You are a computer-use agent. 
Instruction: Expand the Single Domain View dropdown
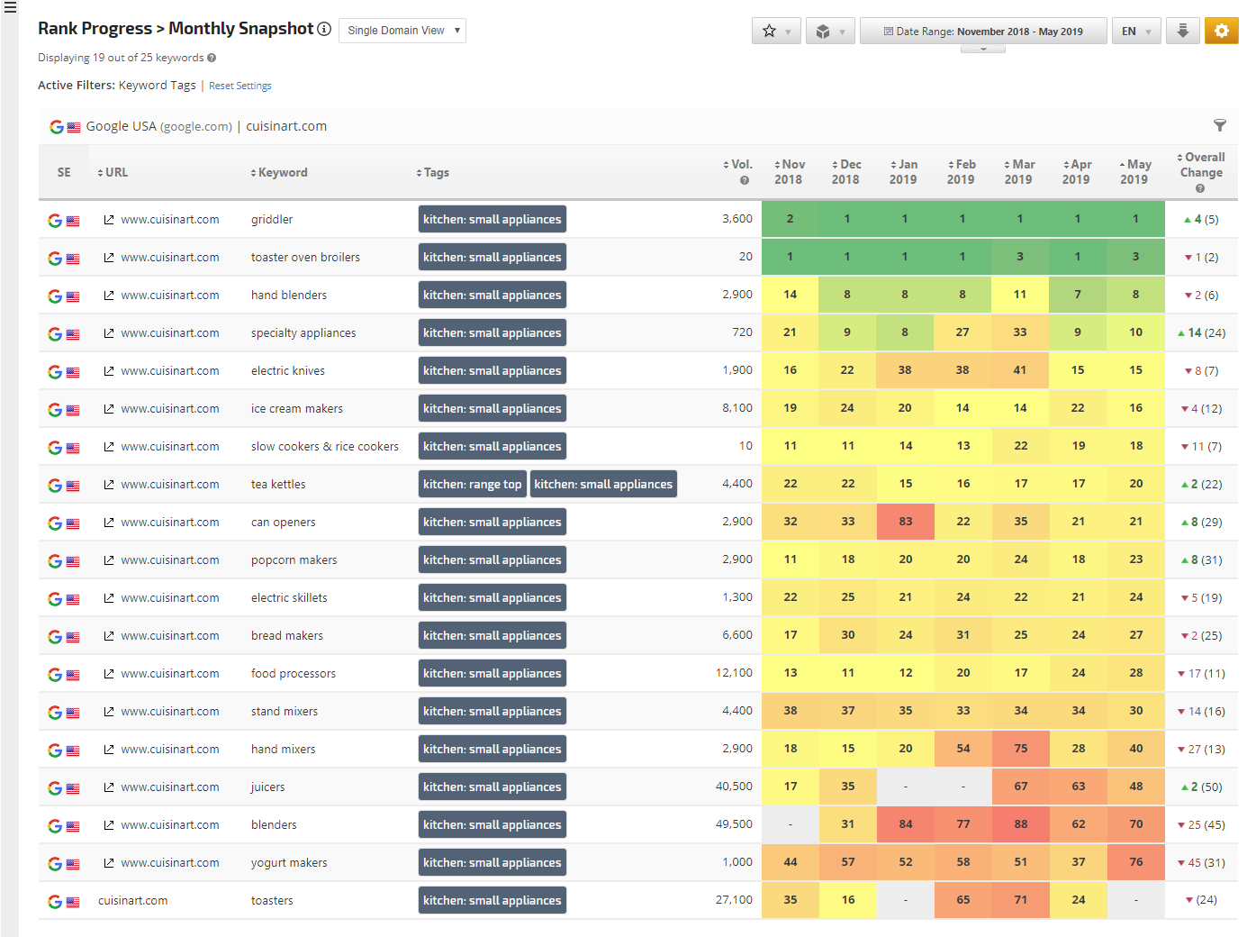click(x=402, y=31)
